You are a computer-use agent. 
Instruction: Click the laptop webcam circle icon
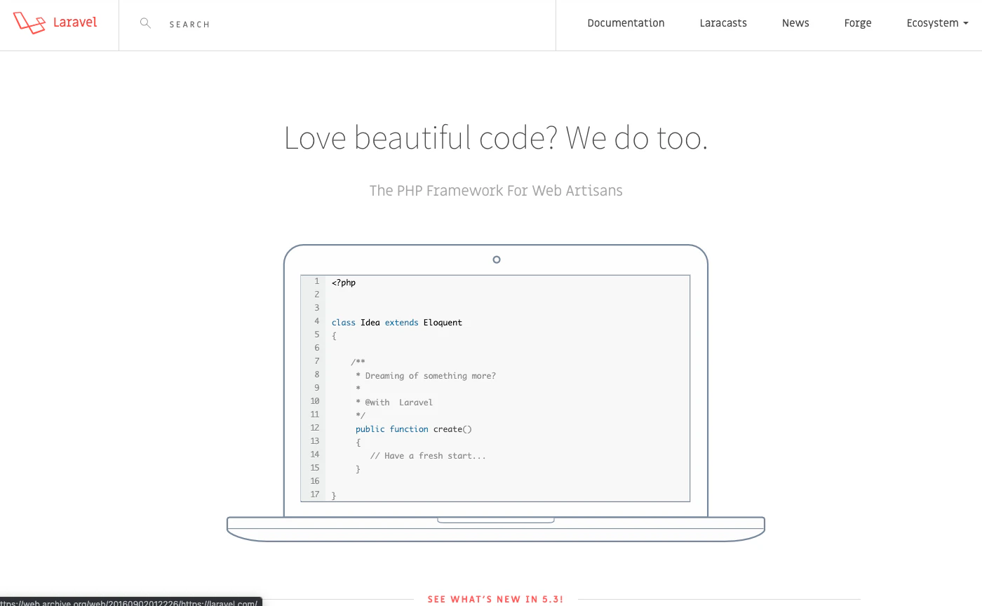(x=497, y=260)
